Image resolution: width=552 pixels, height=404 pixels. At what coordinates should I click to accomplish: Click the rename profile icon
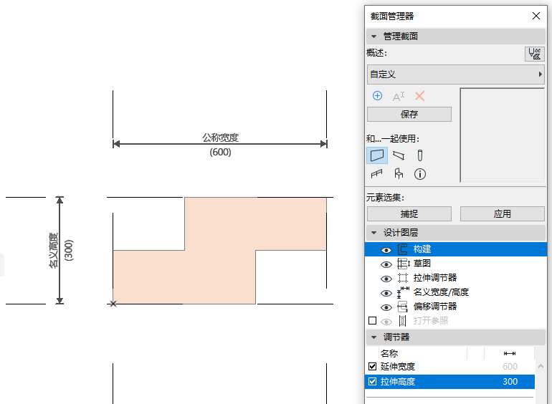(x=399, y=96)
